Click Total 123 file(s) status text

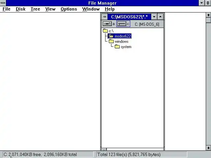click(129, 154)
